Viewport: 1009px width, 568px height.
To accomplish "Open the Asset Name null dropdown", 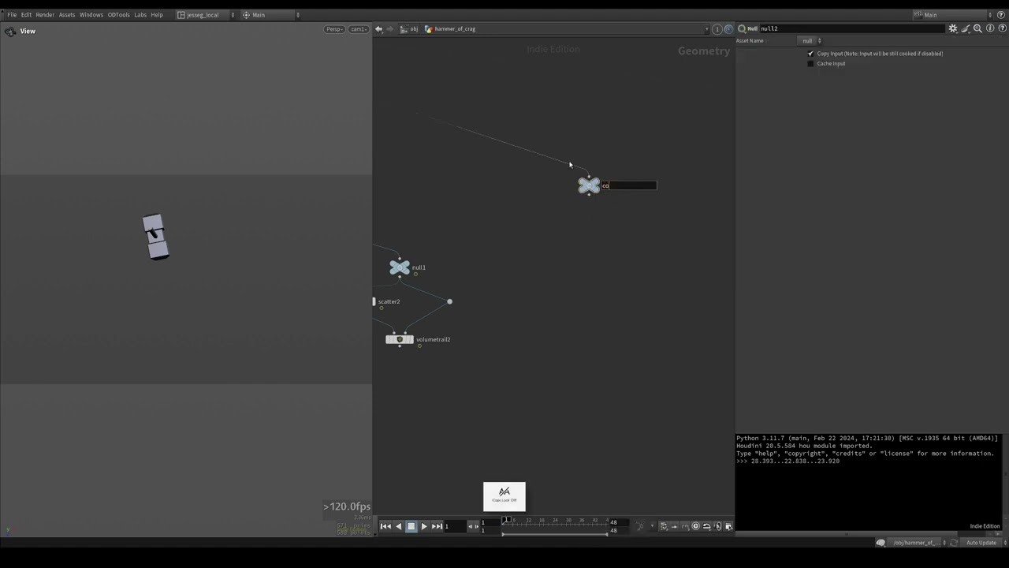I will coord(810,41).
